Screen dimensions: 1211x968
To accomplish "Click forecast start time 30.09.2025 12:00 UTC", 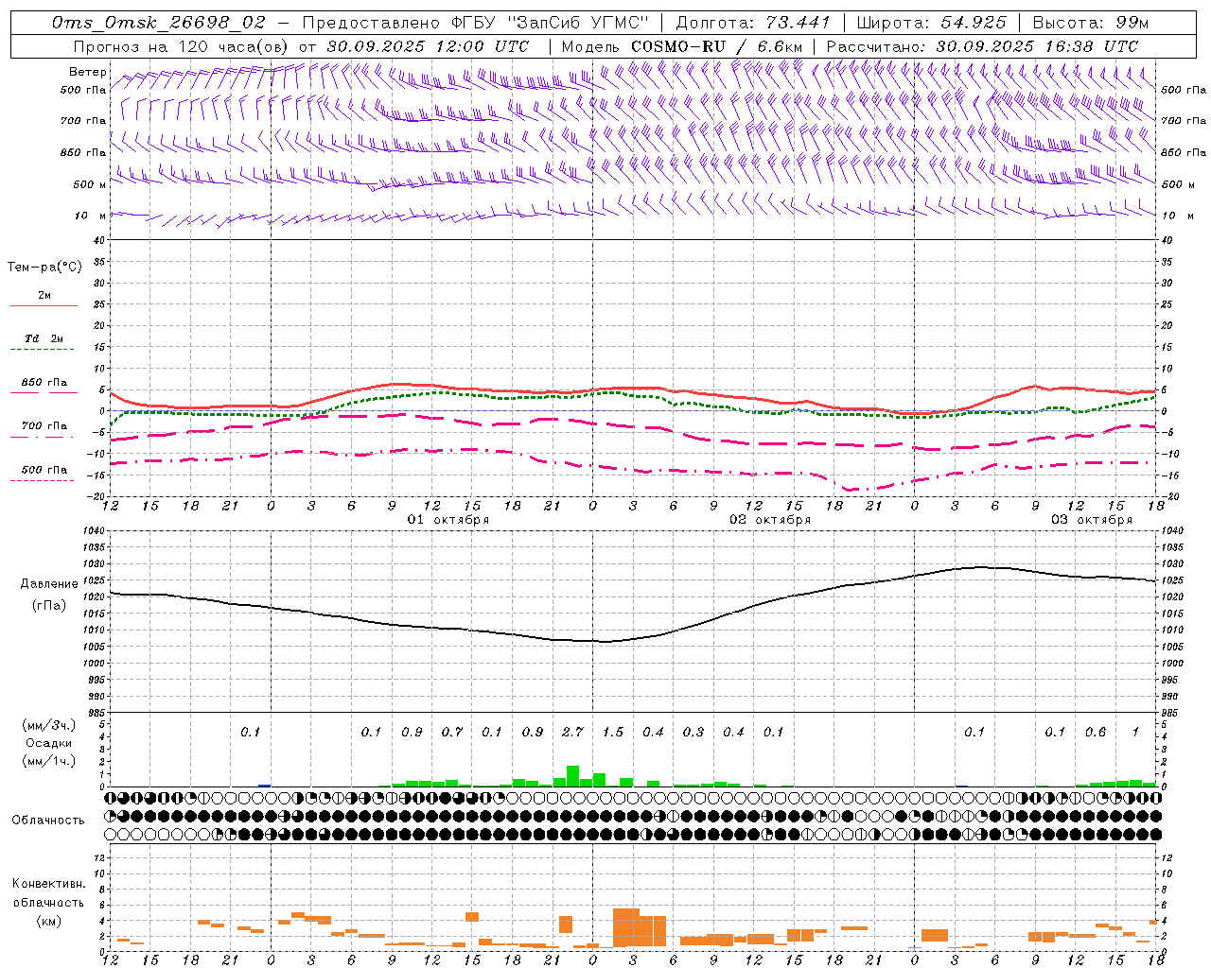I will tap(428, 46).
